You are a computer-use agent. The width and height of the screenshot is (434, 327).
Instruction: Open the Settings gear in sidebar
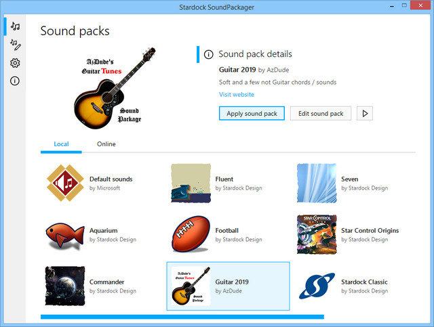tap(15, 63)
